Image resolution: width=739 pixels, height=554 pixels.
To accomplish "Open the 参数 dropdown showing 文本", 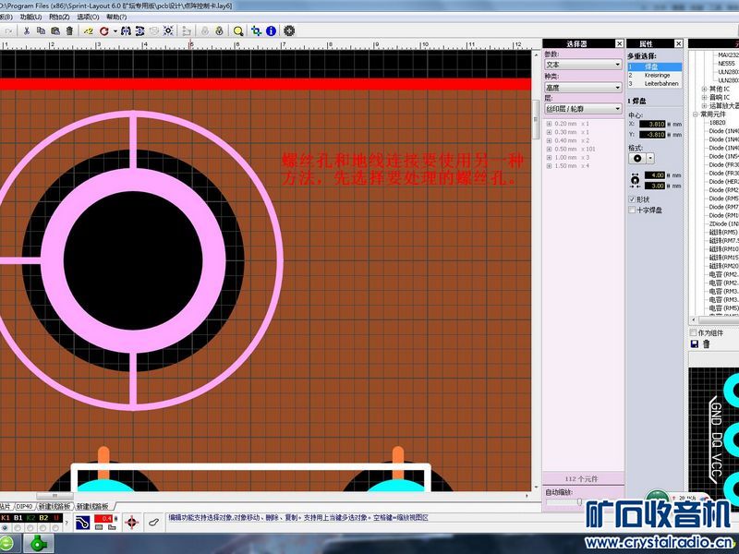I will coord(583,65).
